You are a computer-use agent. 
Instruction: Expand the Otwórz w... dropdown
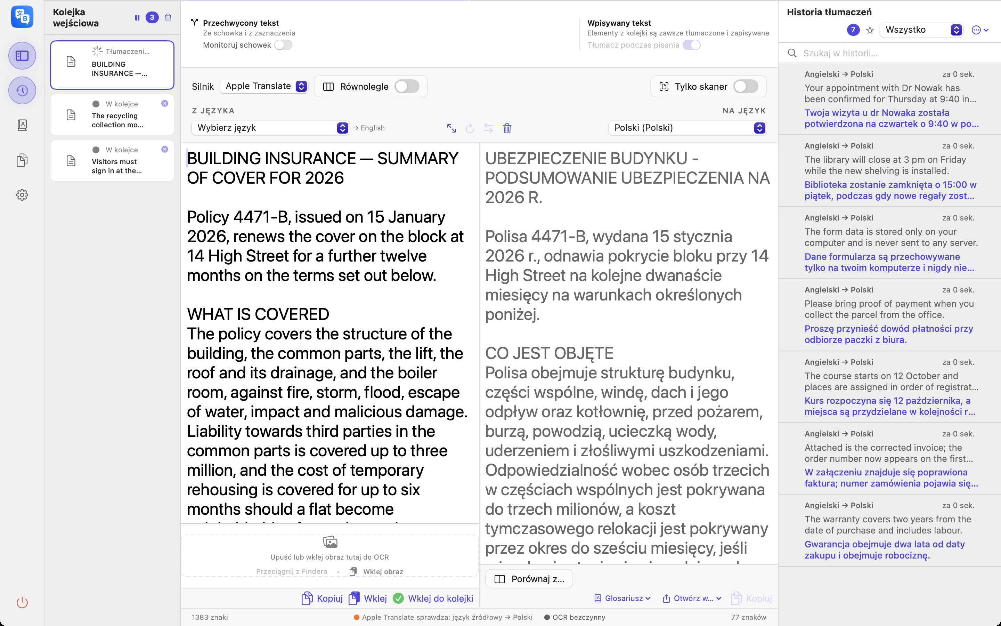coord(692,598)
